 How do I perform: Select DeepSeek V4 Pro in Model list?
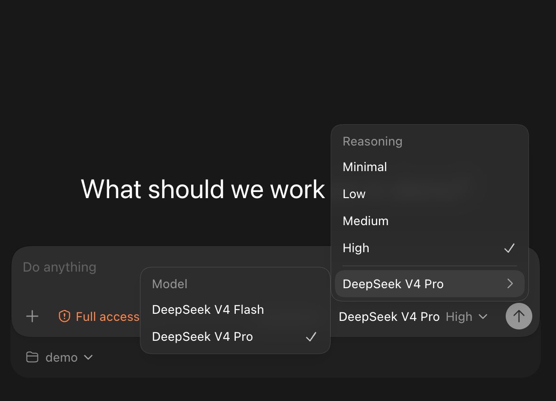[235, 337]
